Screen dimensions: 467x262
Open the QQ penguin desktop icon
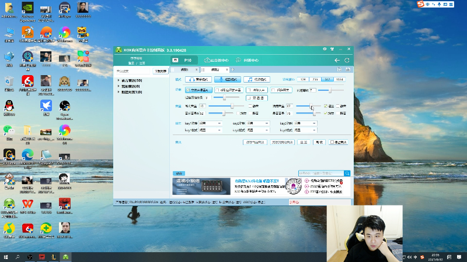tap(9, 108)
